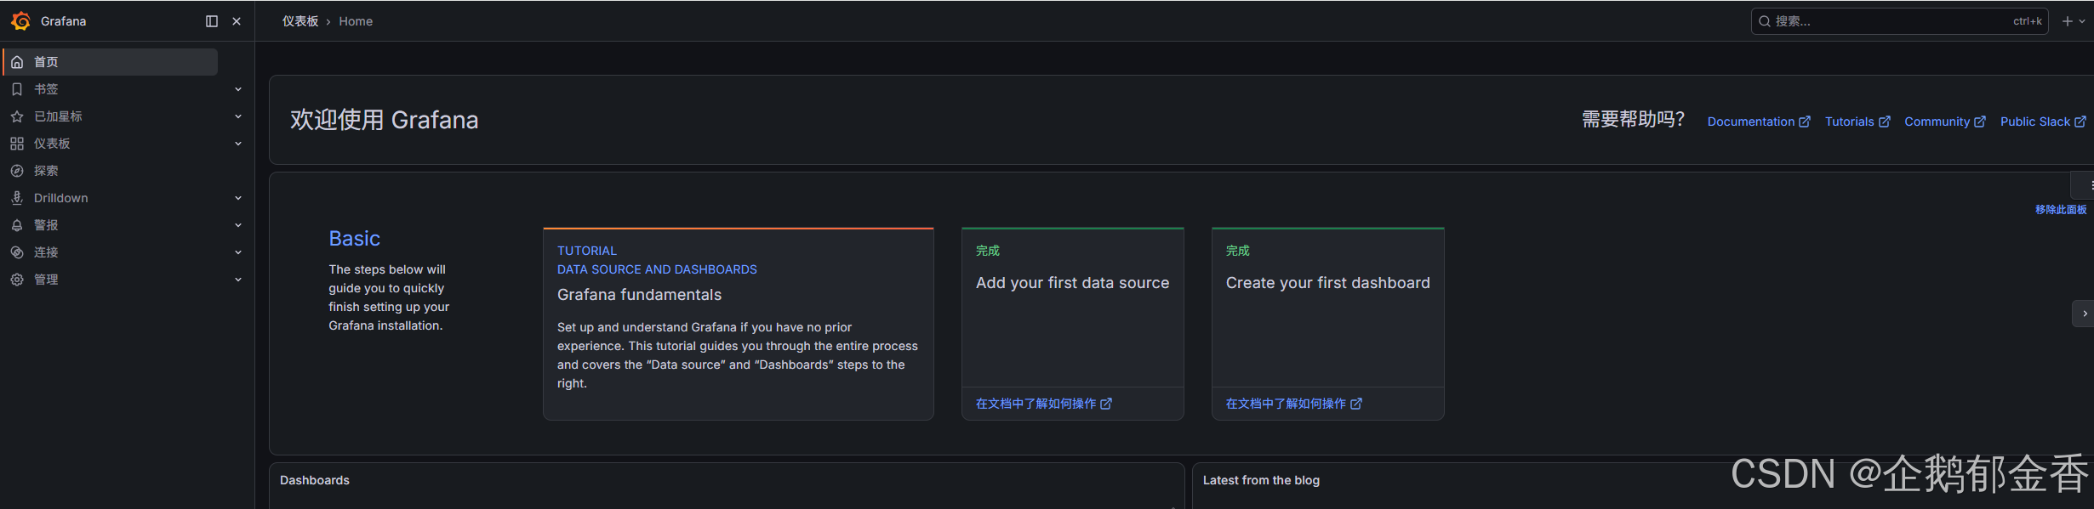
Task: Open the 已加星标 starred item
Action: (x=58, y=116)
